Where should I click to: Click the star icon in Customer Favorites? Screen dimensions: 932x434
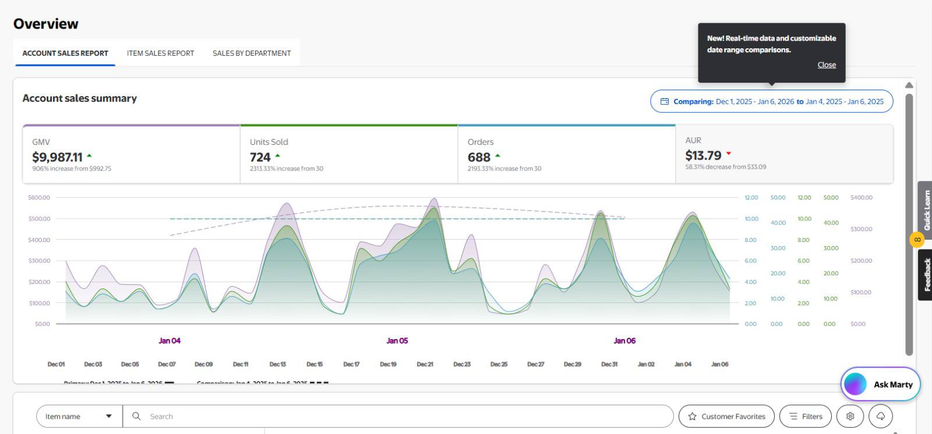(x=692, y=416)
